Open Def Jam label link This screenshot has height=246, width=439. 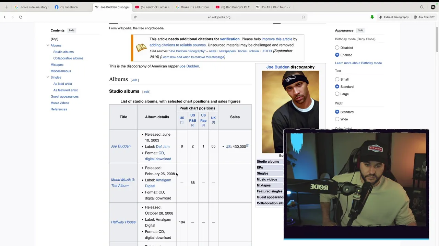click(163, 147)
